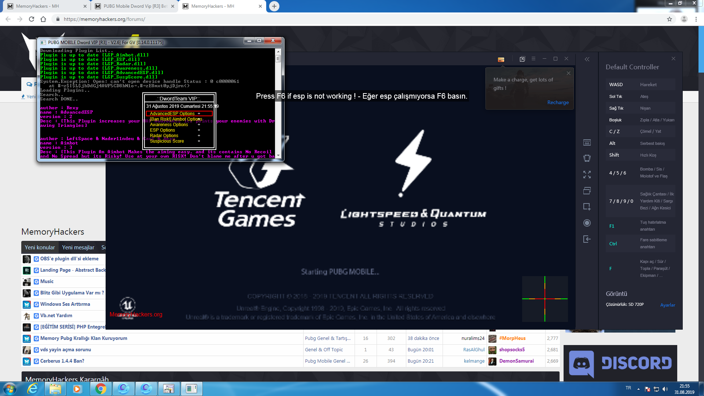Expand ESP Options plus sign
This screenshot has height=396, width=704.
[199, 130]
